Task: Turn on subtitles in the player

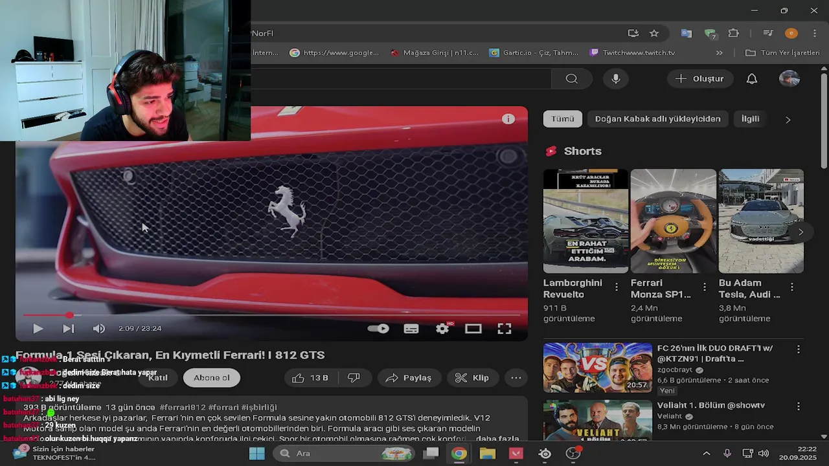Action: coord(411,329)
